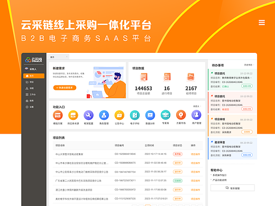Click the 项目名称 column header
Image resolution: width=275 pixels, height=206 pixels.
pos(60,145)
